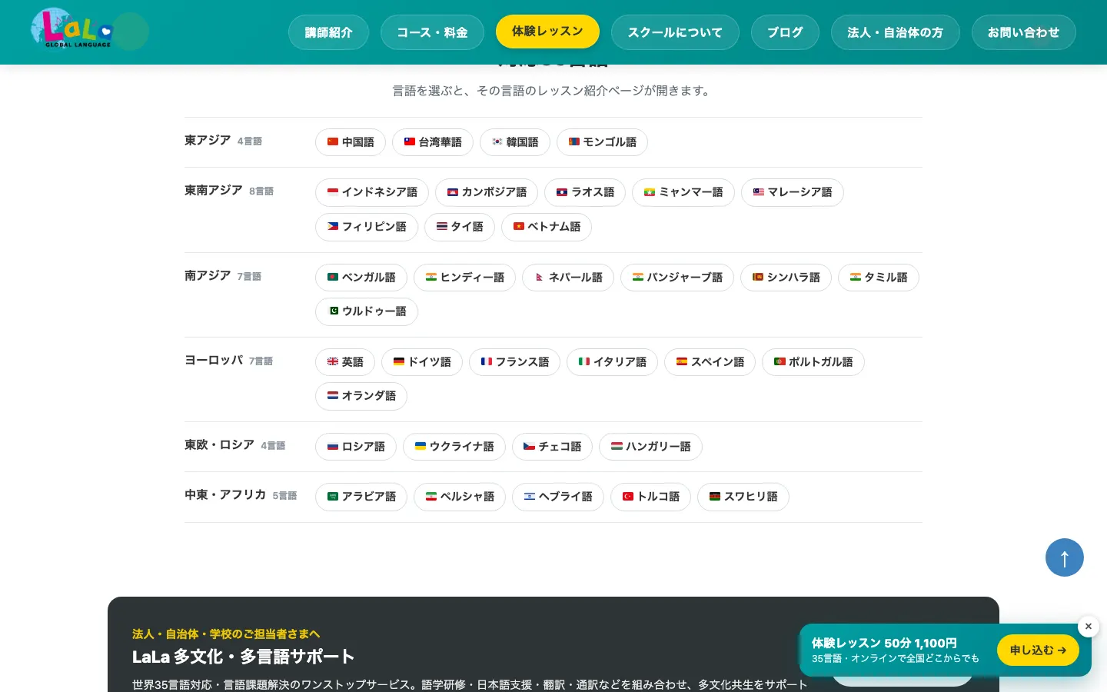
Task: Close the trial lesson popup banner
Action: [1089, 627]
